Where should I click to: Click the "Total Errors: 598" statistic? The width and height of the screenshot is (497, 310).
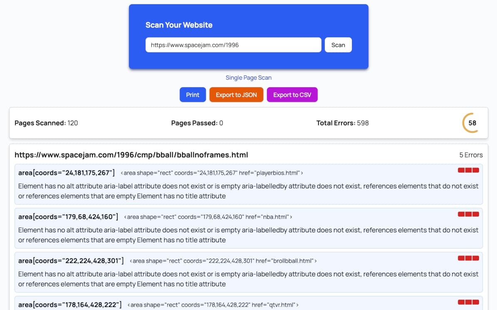(x=342, y=123)
